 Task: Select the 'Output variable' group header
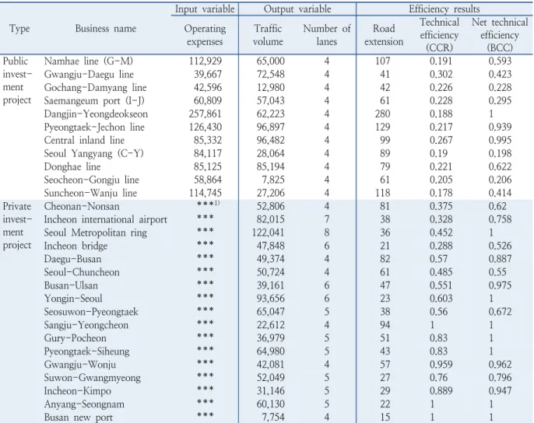click(297, 9)
